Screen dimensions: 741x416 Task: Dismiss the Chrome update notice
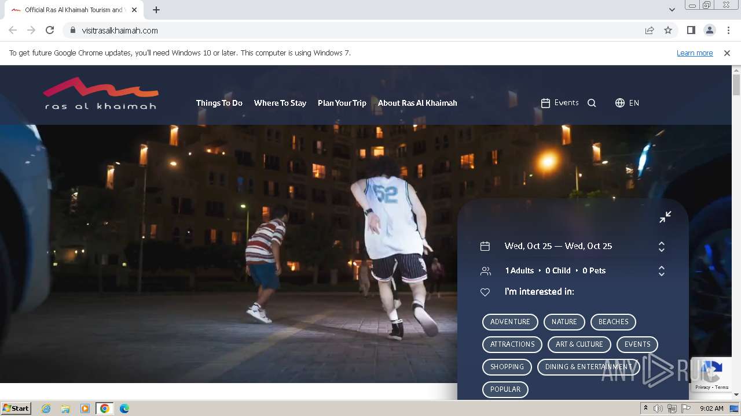[x=727, y=53]
